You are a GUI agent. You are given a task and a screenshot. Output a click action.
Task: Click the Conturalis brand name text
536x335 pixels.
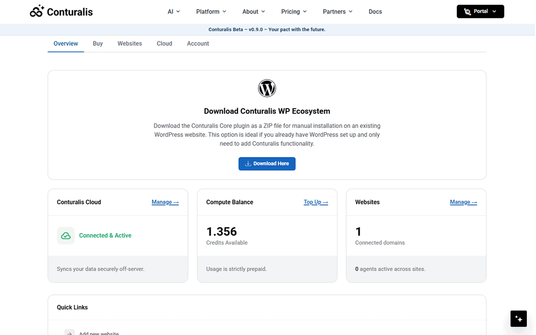[x=70, y=12]
